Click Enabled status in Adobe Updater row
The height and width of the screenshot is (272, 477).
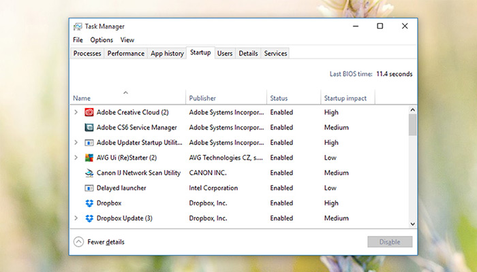[x=281, y=142]
